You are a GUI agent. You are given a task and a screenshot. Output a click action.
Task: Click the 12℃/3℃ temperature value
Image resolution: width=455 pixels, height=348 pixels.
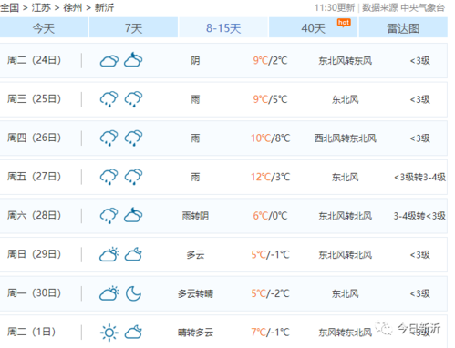(x=270, y=177)
